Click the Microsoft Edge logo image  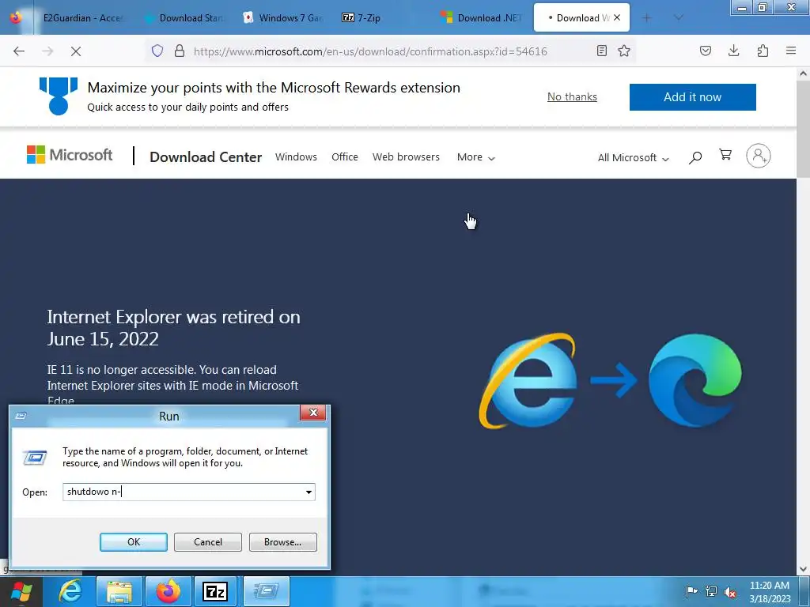pyautogui.click(x=695, y=380)
